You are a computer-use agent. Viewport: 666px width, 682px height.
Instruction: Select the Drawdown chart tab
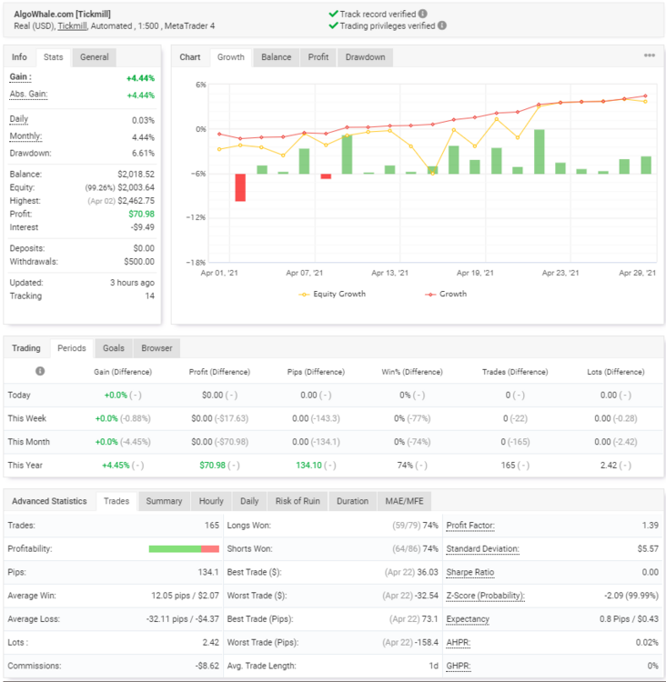[365, 57]
